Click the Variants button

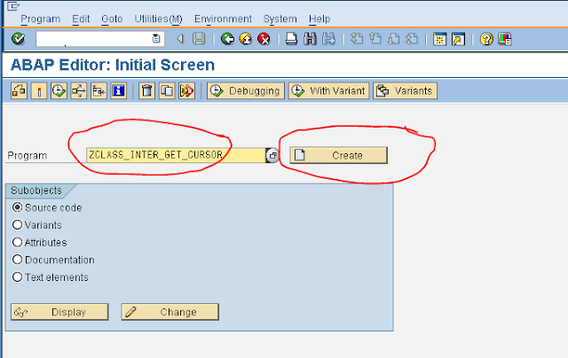pos(405,90)
